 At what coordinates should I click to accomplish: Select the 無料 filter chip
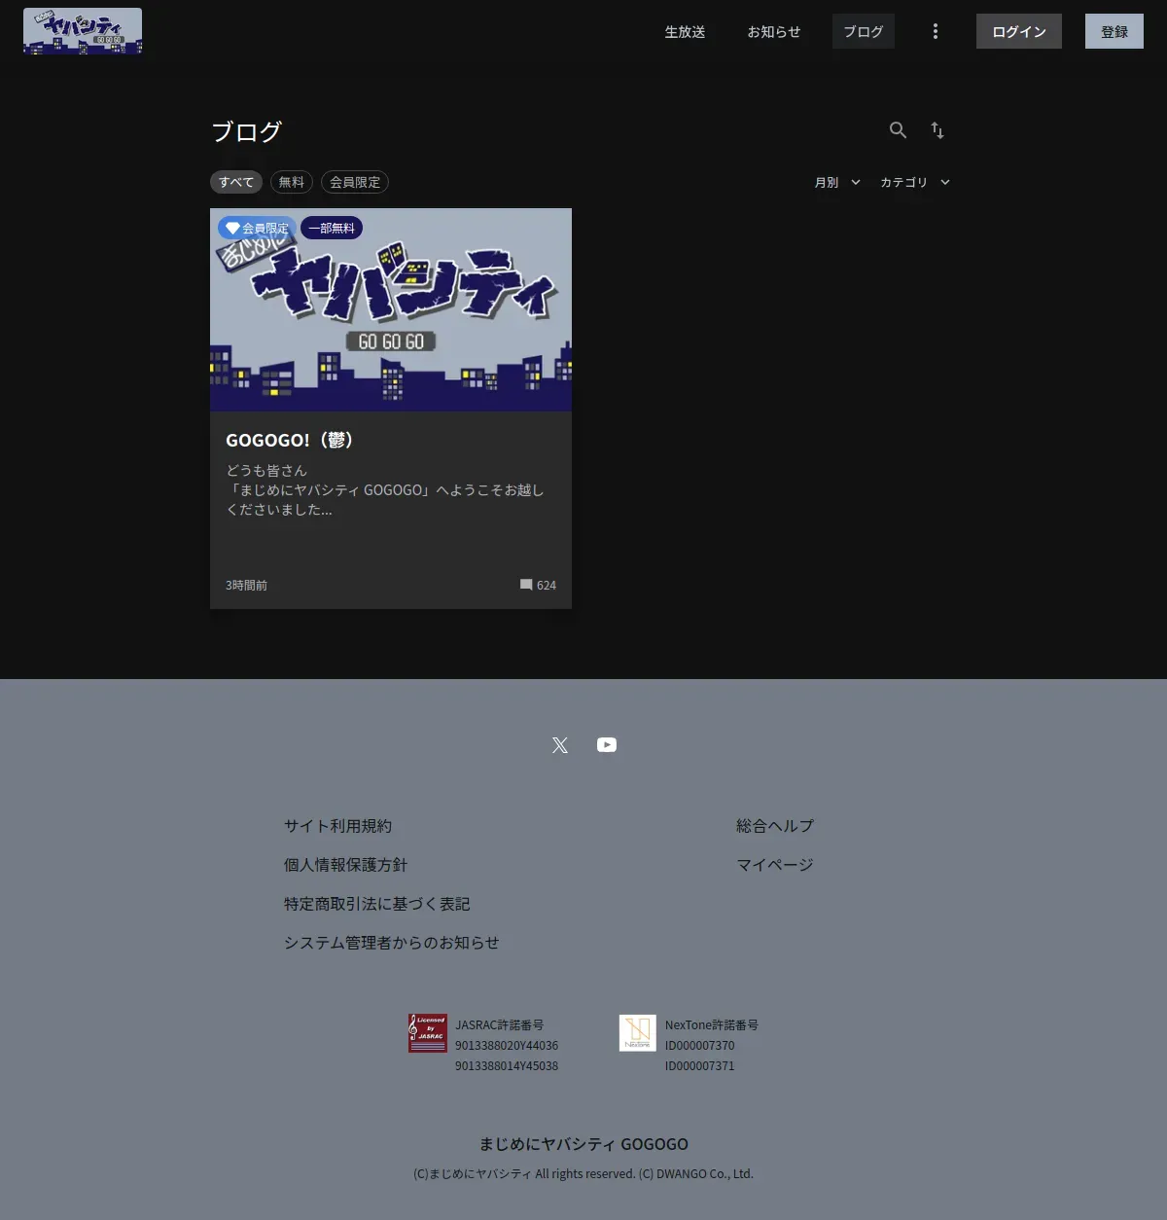pos(292,182)
